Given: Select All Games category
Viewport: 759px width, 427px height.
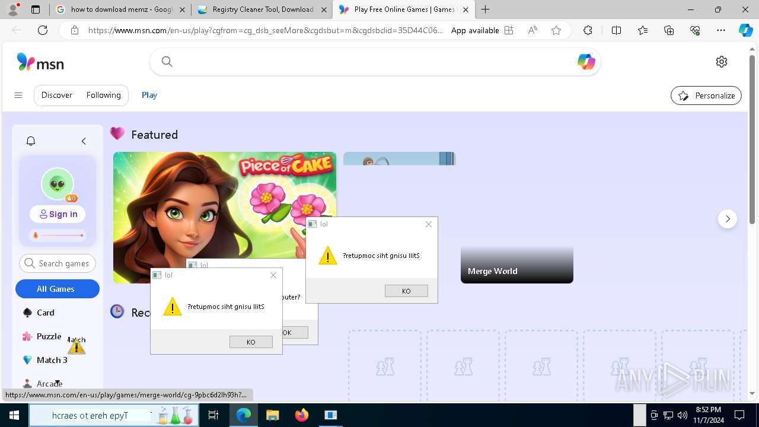Looking at the screenshot, I should click(58, 289).
